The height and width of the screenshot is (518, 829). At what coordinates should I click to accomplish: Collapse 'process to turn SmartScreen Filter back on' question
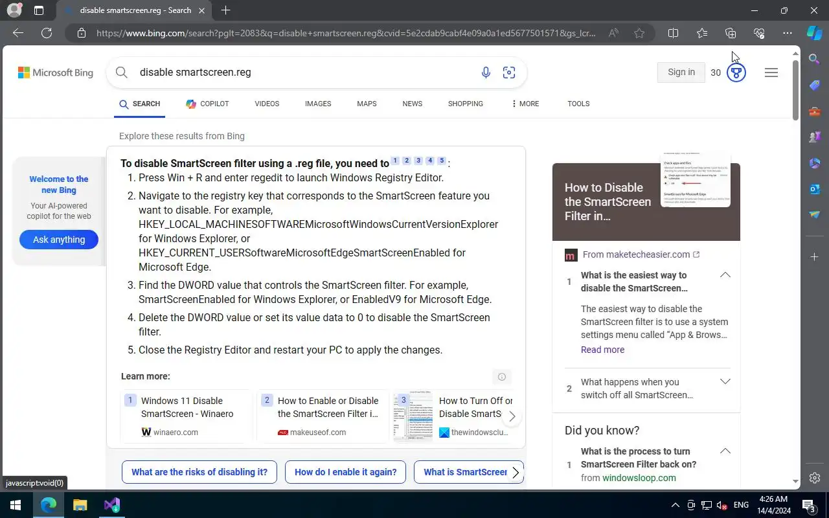click(725, 451)
